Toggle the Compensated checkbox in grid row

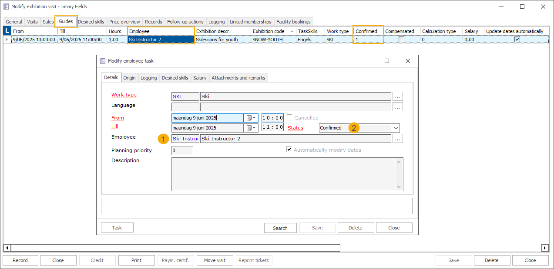click(x=401, y=40)
